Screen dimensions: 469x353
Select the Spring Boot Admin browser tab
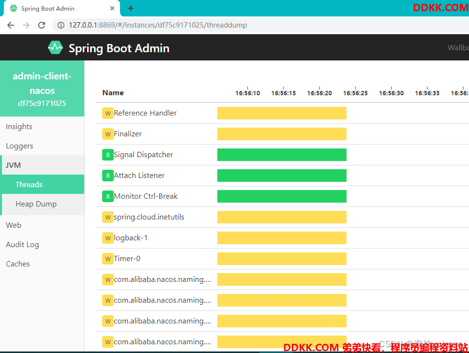[x=61, y=8]
